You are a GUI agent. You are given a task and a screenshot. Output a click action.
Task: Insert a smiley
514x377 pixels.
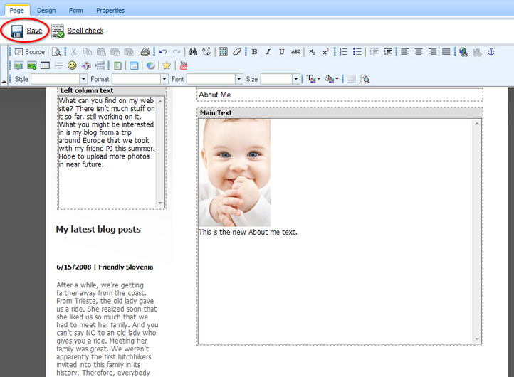click(72, 65)
